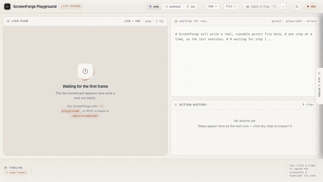Click the clock icon in the live view

[x=85, y=71]
